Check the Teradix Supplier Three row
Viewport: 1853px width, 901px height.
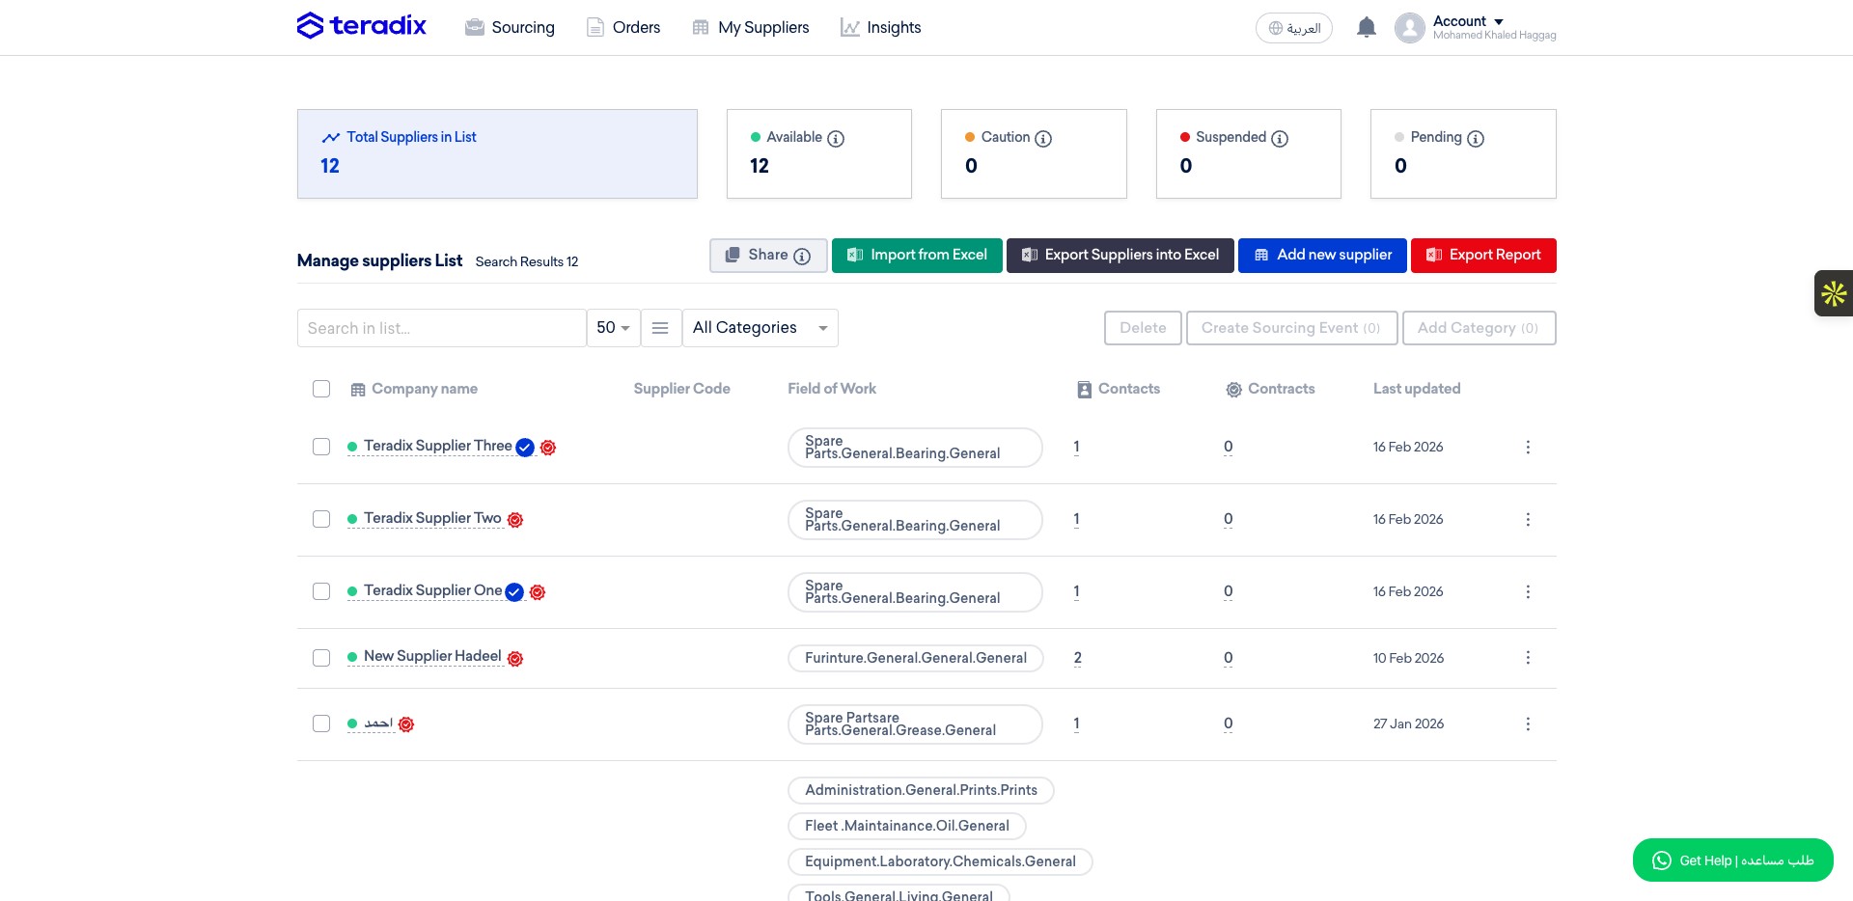coord(321,447)
